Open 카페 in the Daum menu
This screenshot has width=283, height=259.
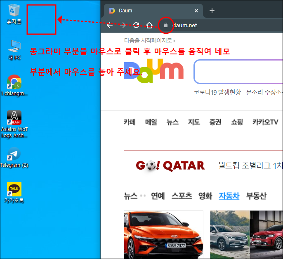(130, 122)
